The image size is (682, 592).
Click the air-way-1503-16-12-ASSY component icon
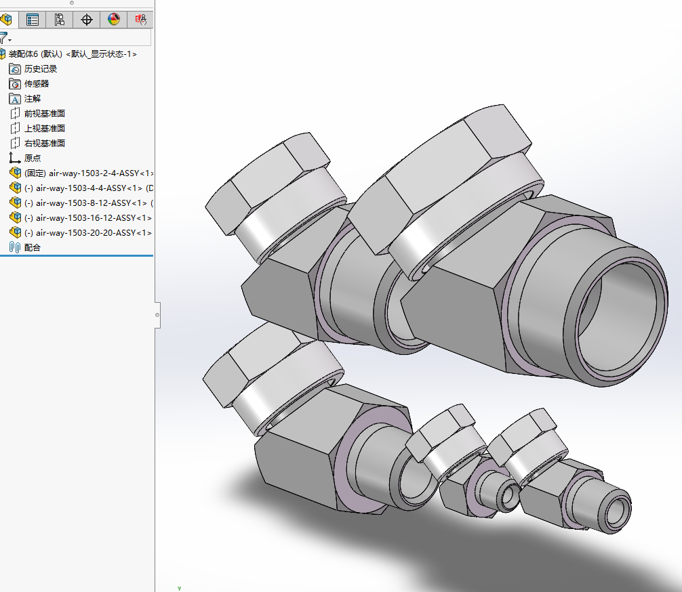(15, 217)
